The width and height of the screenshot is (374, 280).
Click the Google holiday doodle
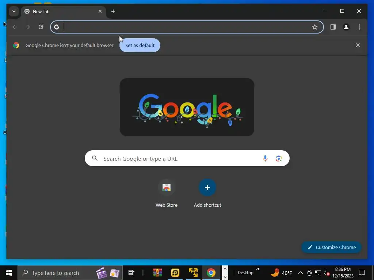187,107
